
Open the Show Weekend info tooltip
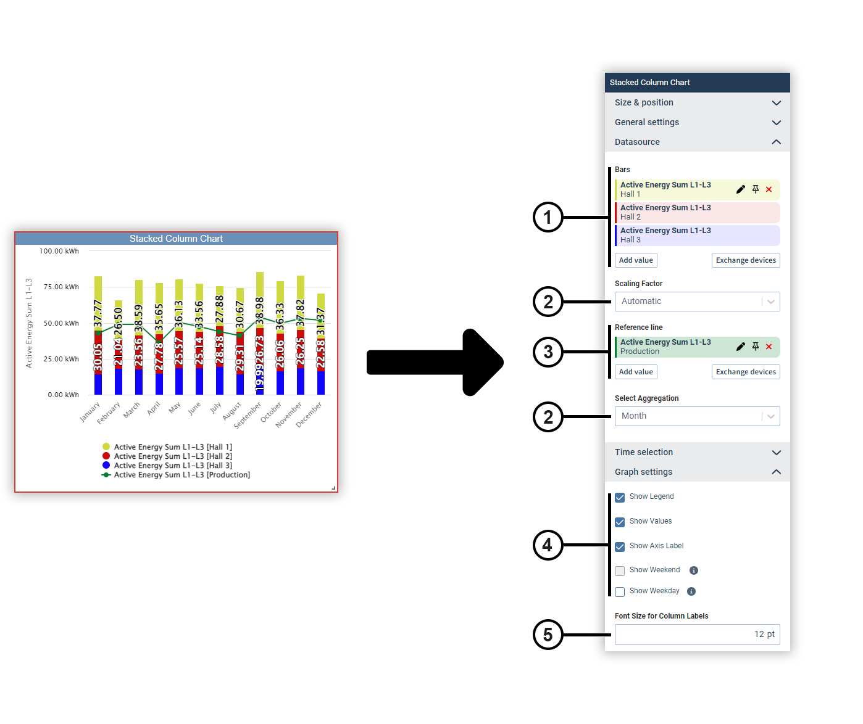tap(693, 570)
